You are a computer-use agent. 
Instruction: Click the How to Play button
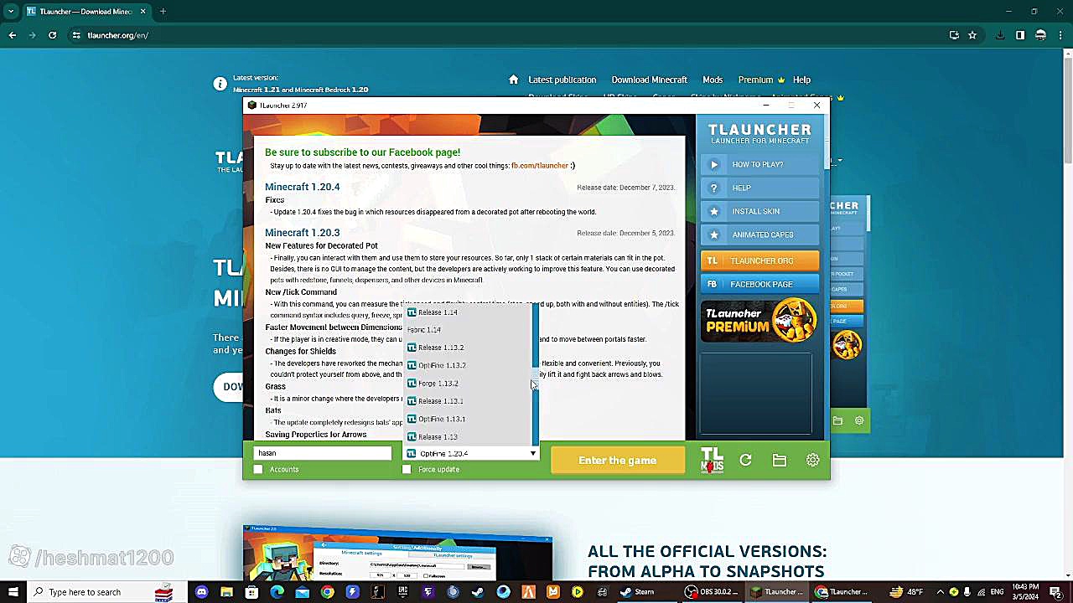point(759,164)
